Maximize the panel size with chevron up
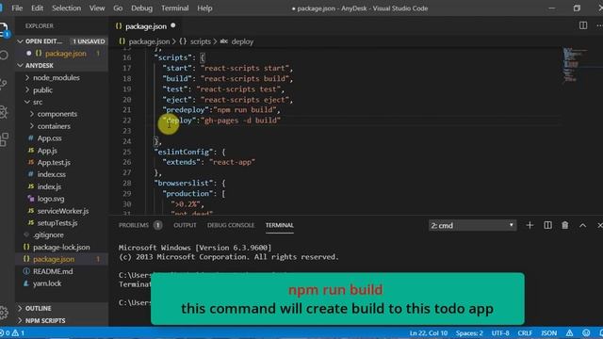Viewport: 603px width, 339px height. point(582,225)
